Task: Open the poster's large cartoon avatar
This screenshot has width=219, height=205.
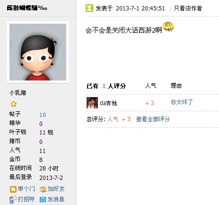Action: pos(38,52)
